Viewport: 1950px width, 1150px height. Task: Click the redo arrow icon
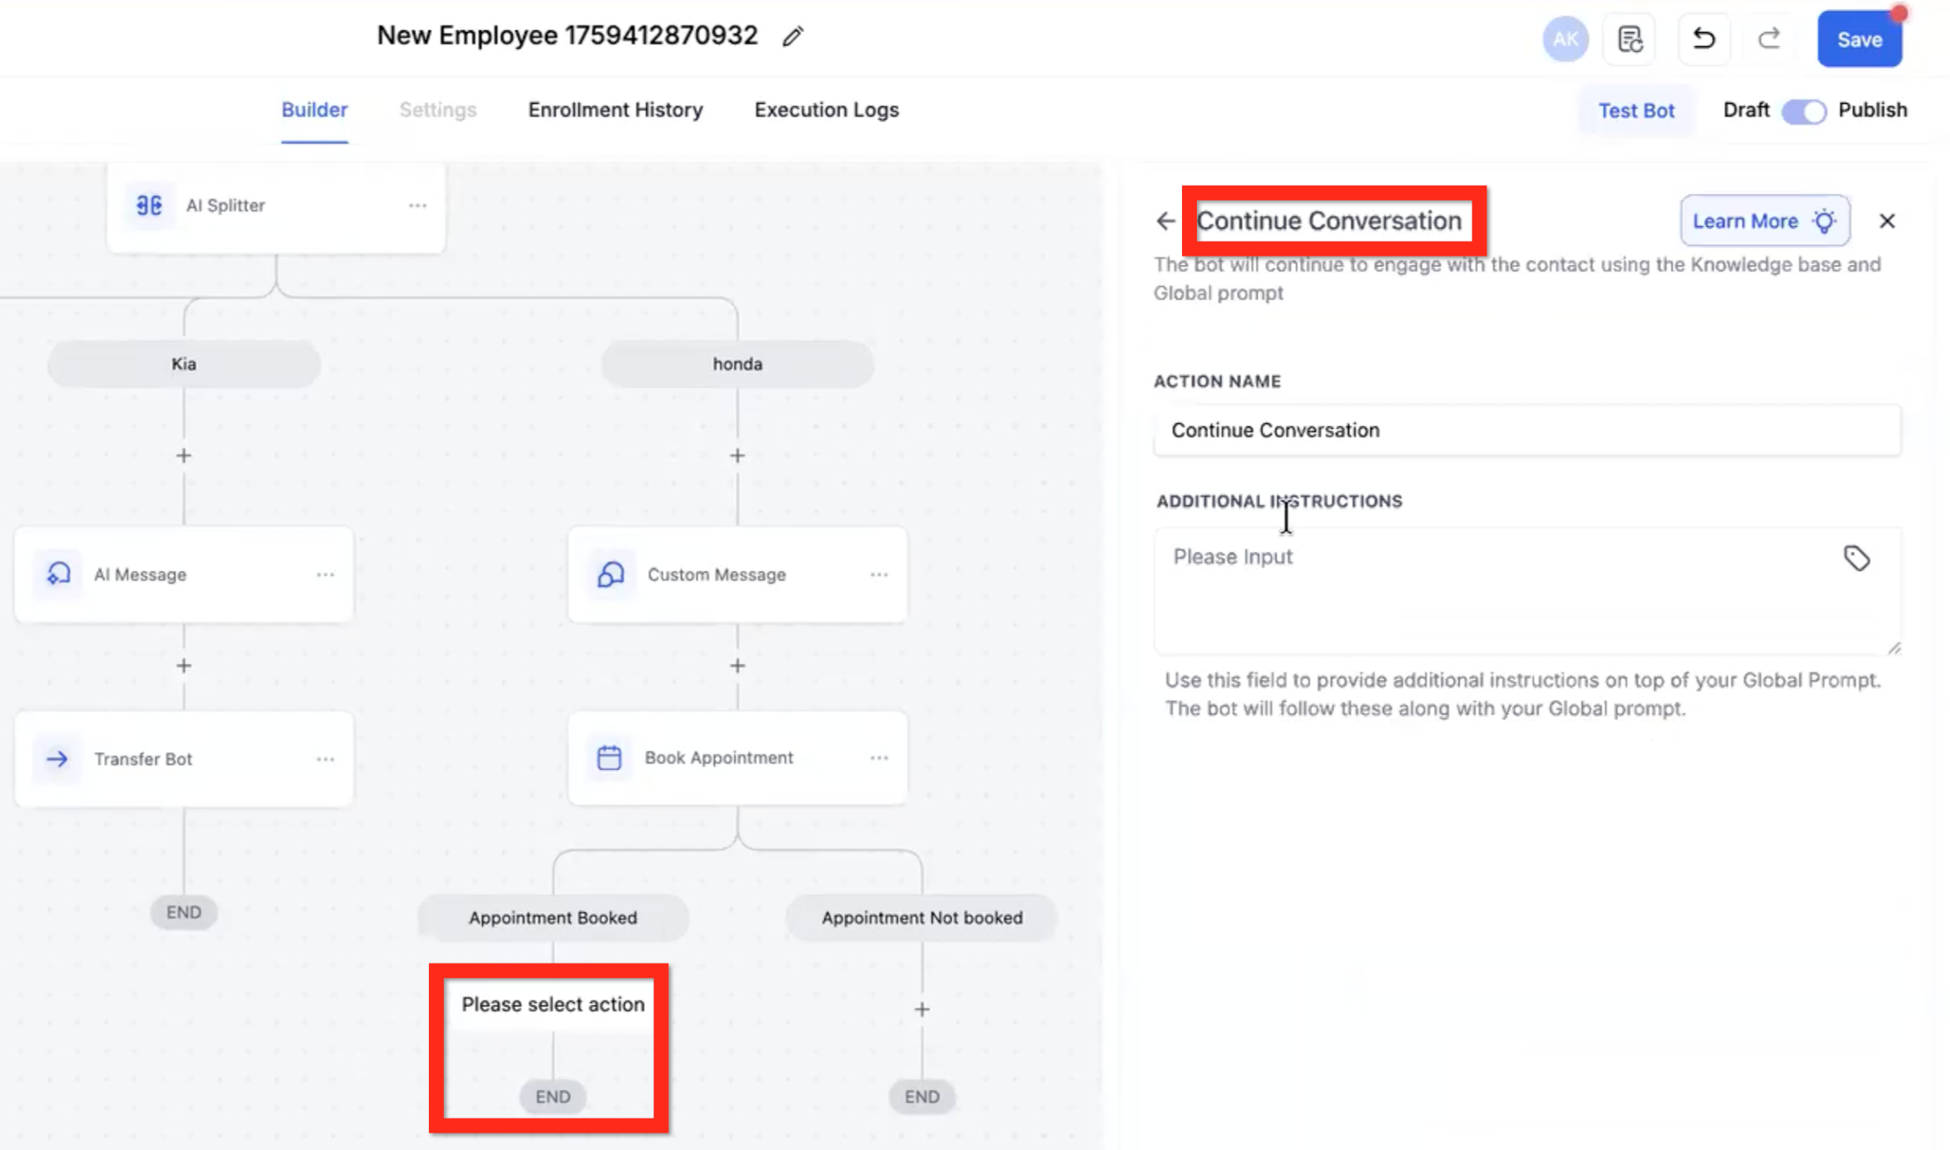point(1768,39)
